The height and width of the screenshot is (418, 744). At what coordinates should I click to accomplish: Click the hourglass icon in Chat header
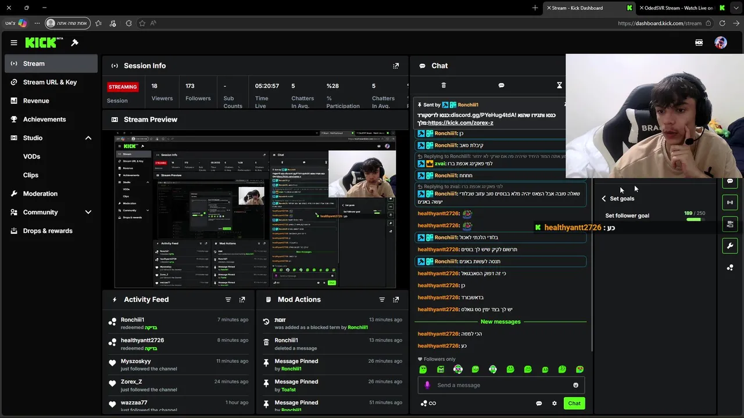pos(559,85)
